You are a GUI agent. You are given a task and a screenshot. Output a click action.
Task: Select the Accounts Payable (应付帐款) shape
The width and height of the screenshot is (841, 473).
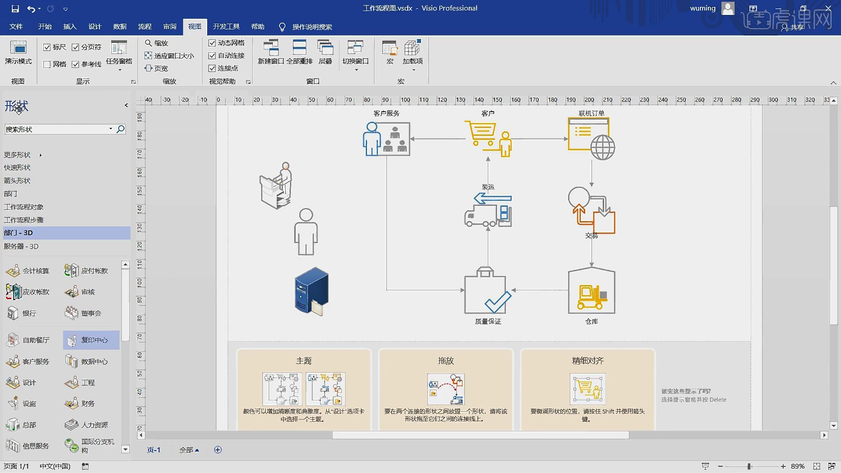[x=87, y=271]
